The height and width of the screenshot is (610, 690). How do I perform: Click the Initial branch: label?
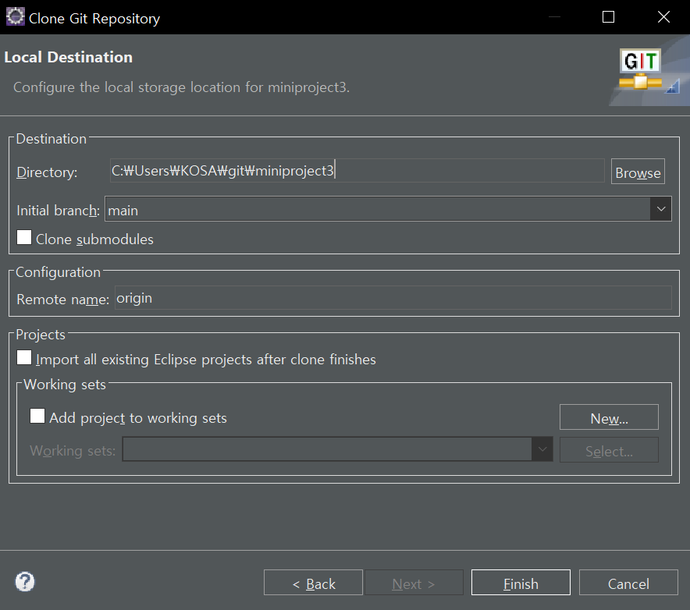(58, 210)
